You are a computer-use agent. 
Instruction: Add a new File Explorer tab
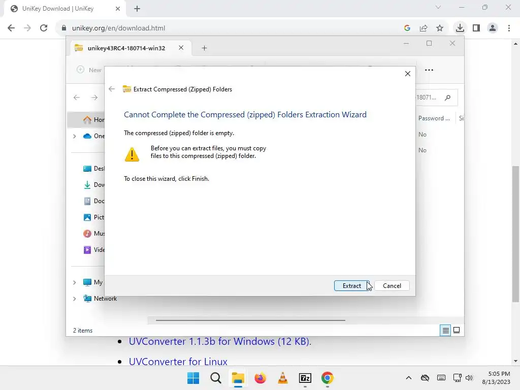[204, 48]
